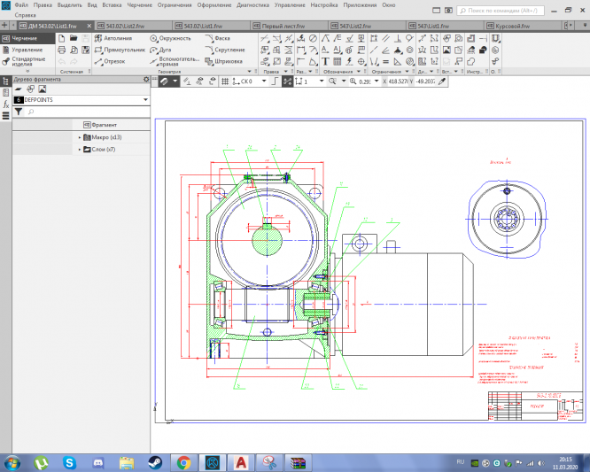The height and width of the screenshot is (472, 590).
Task: Expand the Макро (x13) tree node
Action: coord(80,137)
